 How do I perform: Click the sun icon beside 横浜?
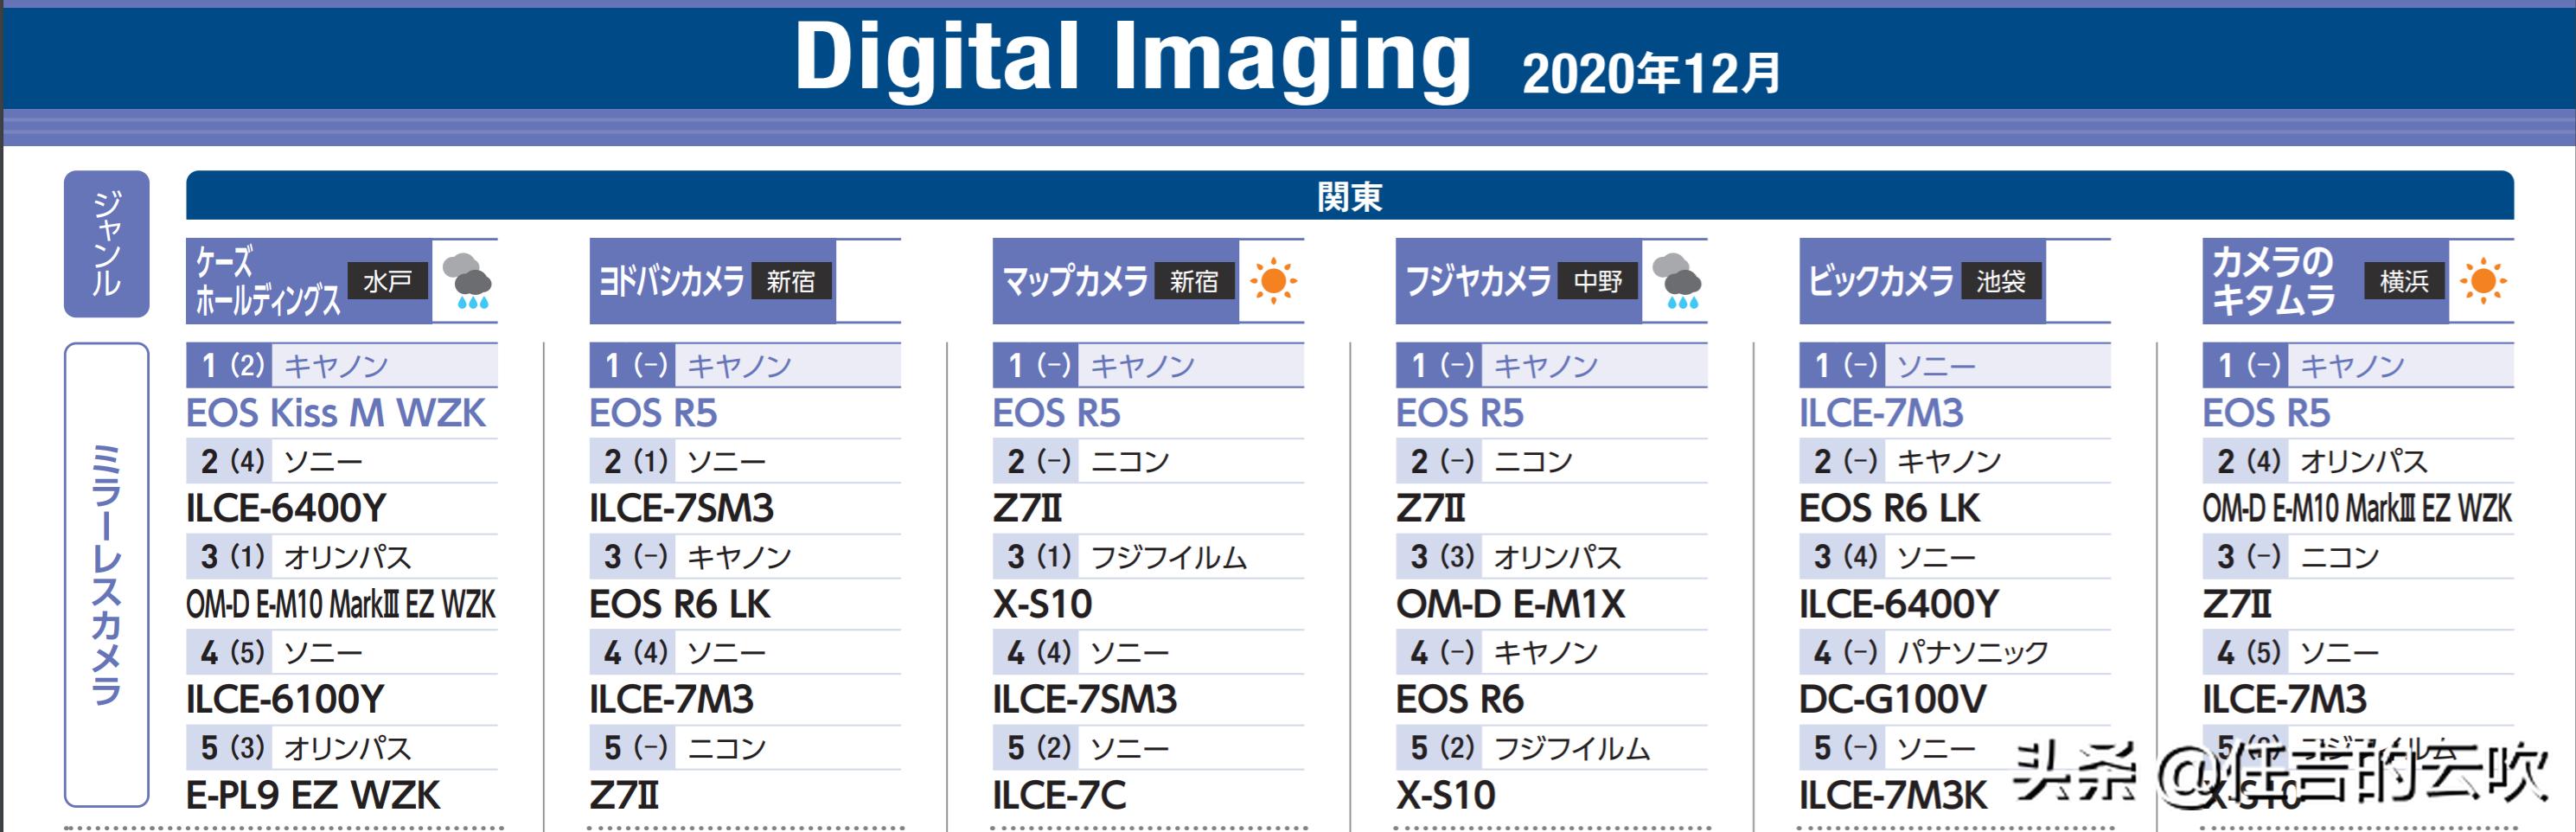2483,281
